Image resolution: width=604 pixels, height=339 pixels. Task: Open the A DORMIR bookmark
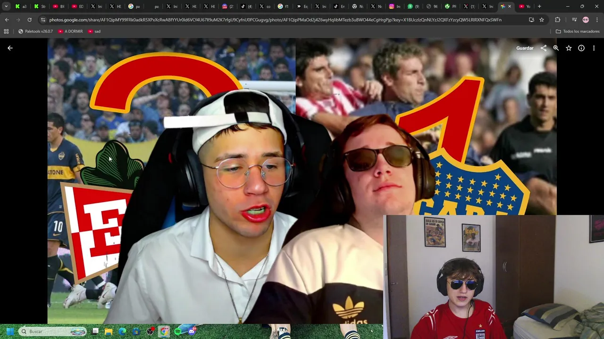click(70, 31)
